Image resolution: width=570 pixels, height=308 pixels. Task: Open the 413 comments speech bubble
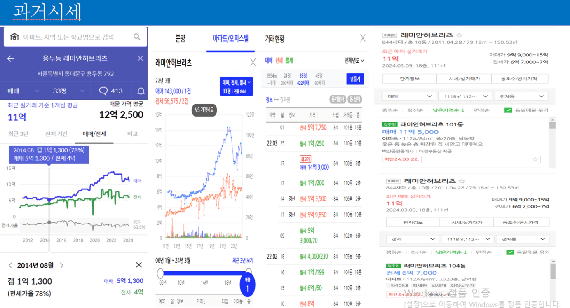[111, 91]
